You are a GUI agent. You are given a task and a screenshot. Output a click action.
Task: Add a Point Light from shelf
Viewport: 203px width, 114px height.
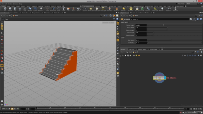(x=91, y=9)
